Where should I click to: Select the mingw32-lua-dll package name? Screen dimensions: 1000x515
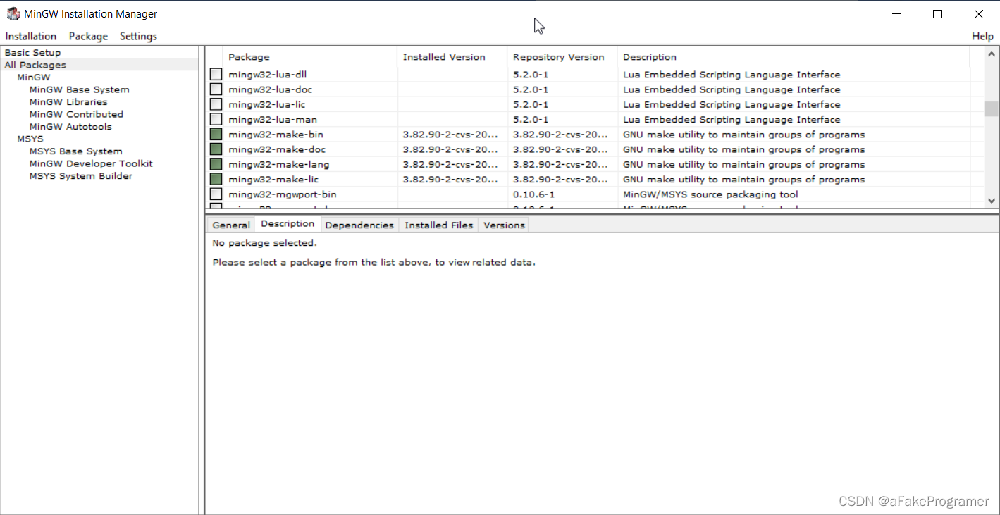pos(267,75)
